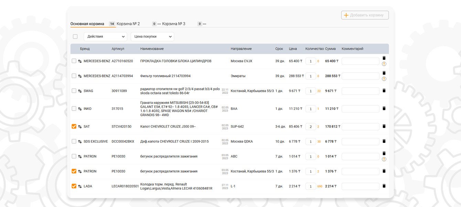The height and width of the screenshot is (207, 461).
Task: Click trash icon for SAT Капот row
Action: (384, 126)
